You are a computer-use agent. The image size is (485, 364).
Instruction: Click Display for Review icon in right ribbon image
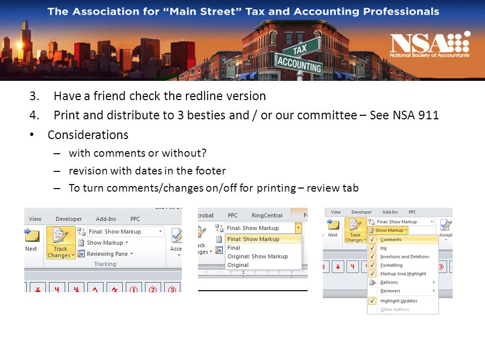tap(371, 221)
